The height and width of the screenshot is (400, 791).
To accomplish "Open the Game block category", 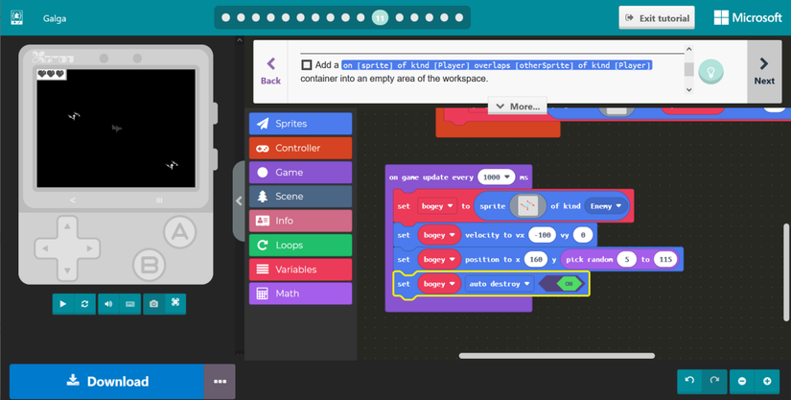I will 300,172.
